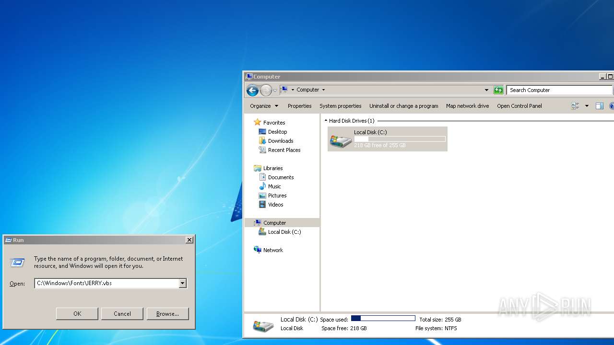Image resolution: width=614 pixels, height=345 pixels.
Task: Open Control Panel from toolbar
Action: pos(519,106)
